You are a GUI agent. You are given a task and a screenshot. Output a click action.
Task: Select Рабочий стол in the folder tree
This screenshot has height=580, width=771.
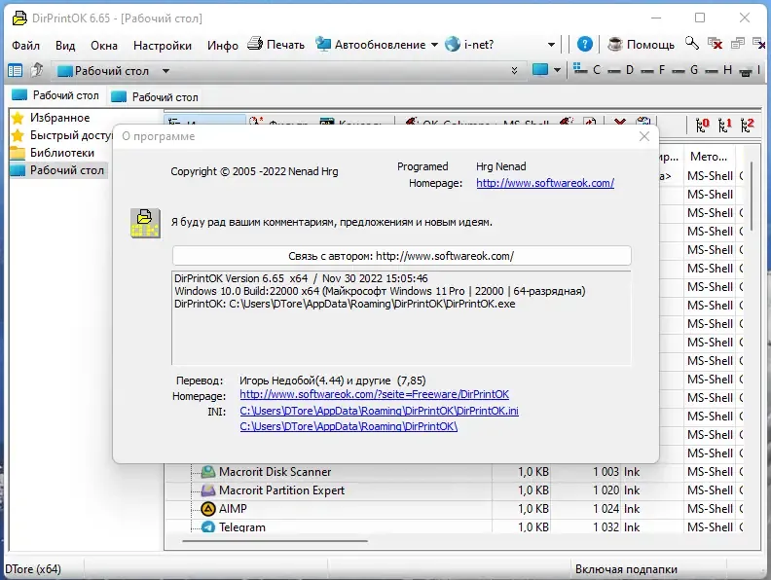(x=67, y=170)
